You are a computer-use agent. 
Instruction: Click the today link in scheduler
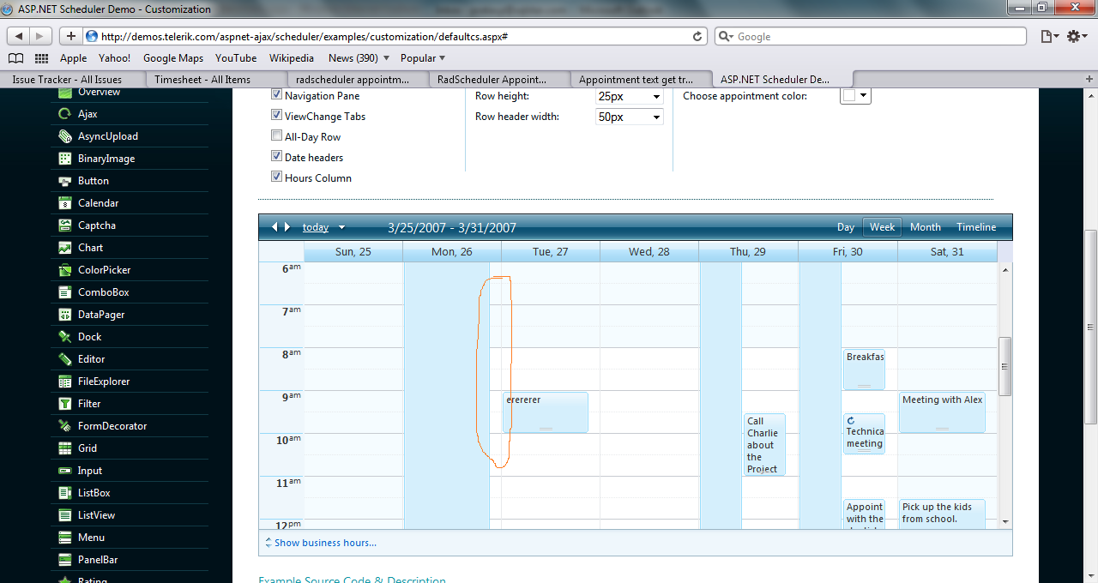coord(316,227)
